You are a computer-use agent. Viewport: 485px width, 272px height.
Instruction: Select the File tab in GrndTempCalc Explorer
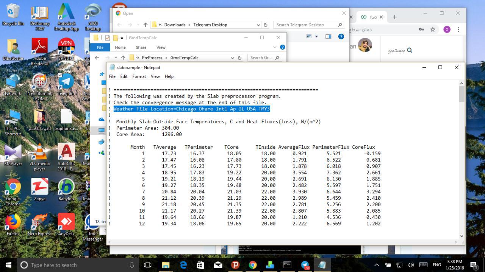100,47
